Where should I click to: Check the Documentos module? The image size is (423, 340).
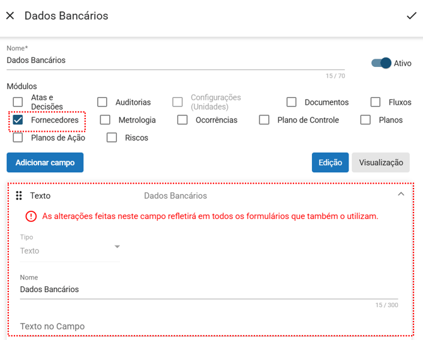coord(292,102)
